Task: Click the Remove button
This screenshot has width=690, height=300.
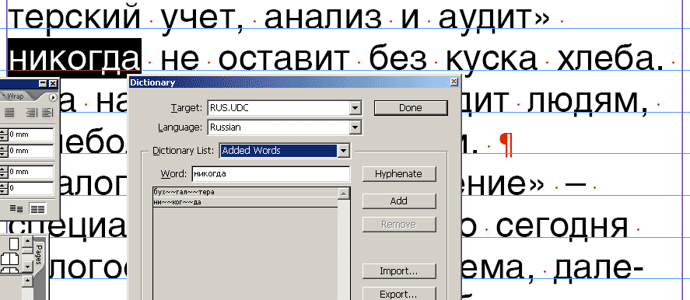Action: (x=399, y=225)
